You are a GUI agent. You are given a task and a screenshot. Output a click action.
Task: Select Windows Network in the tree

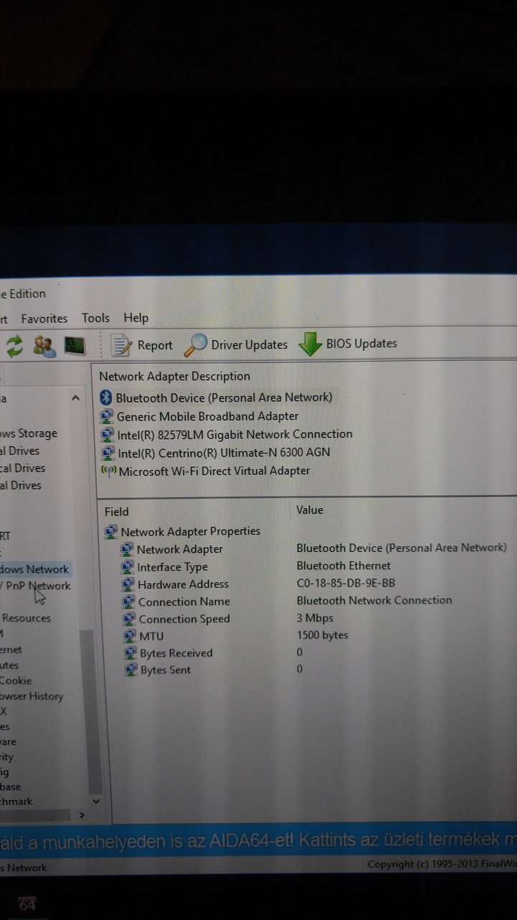point(34,569)
